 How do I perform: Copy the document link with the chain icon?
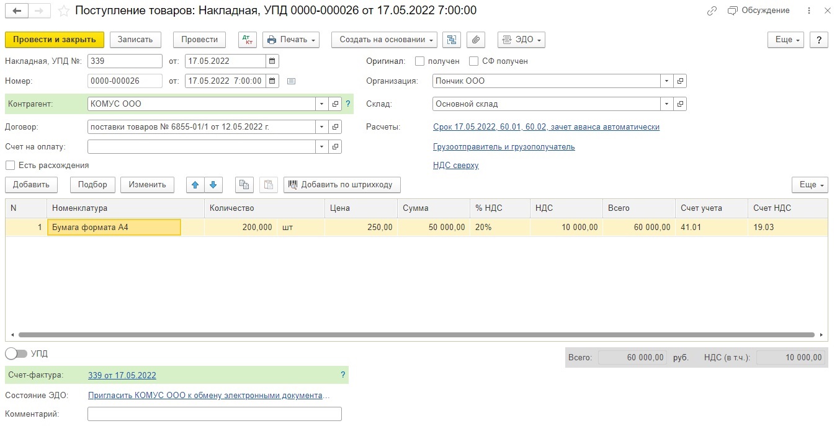click(712, 11)
